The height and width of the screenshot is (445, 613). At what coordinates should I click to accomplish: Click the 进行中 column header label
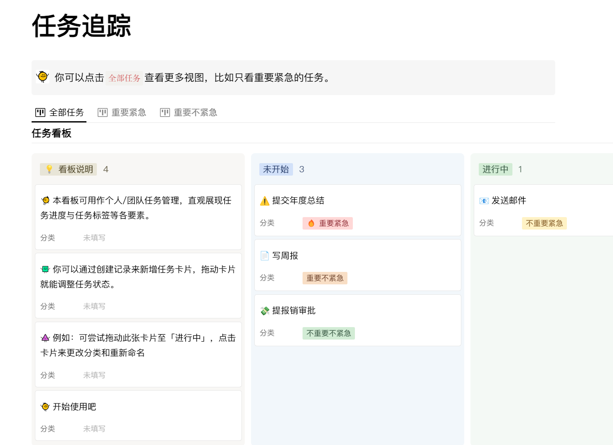495,169
